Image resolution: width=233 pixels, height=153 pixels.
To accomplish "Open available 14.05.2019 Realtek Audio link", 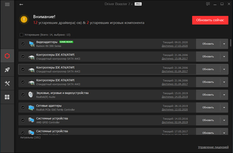I will tap(175, 97).
